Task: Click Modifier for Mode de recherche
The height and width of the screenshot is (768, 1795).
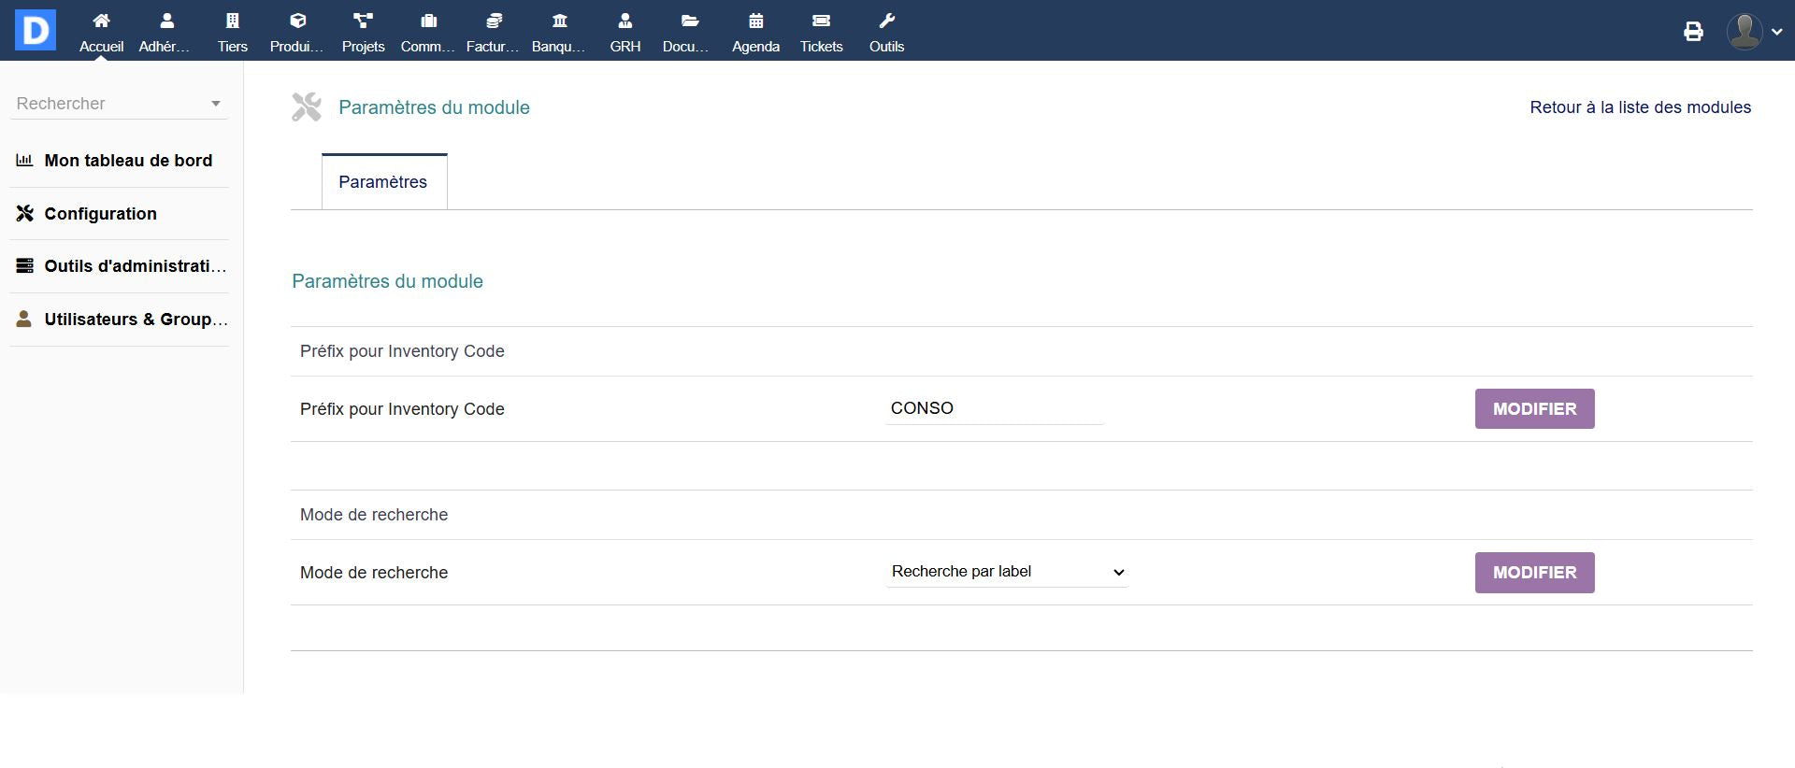Action: [x=1534, y=573]
